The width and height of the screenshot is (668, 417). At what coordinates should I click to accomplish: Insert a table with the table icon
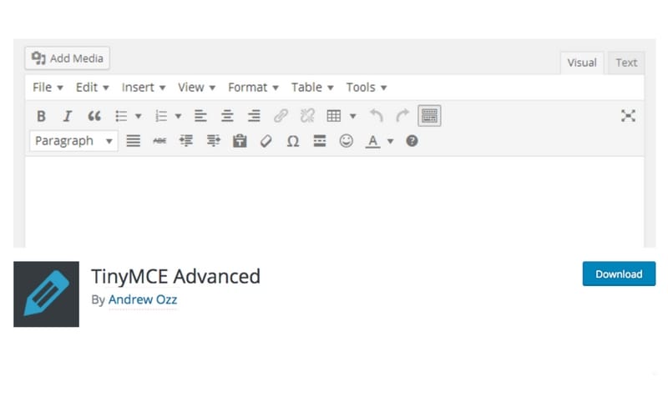pos(333,116)
